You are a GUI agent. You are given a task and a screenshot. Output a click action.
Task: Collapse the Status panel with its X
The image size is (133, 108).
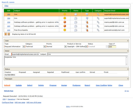pyautogui.click(x=128, y=69)
